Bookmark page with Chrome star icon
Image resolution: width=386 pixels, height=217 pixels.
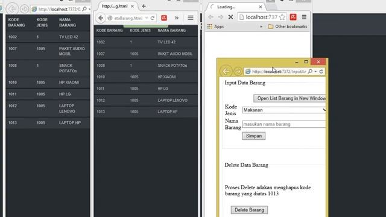click(x=282, y=17)
